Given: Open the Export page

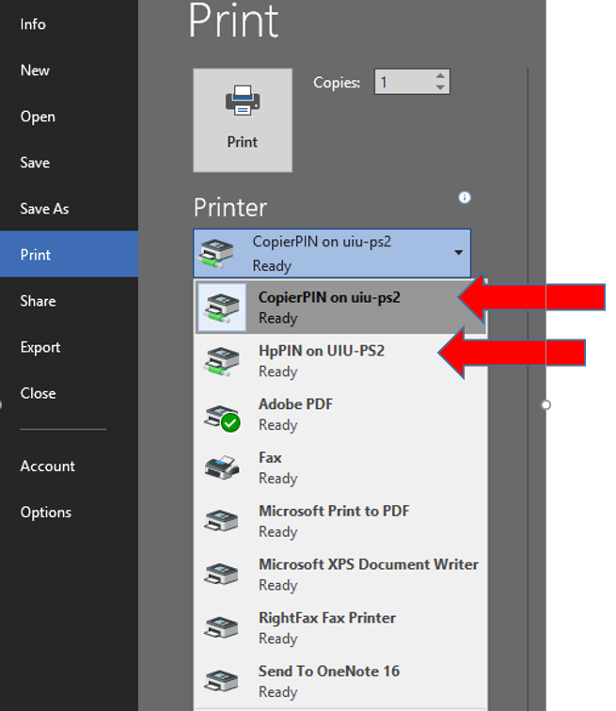Looking at the screenshot, I should click(40, 347).
